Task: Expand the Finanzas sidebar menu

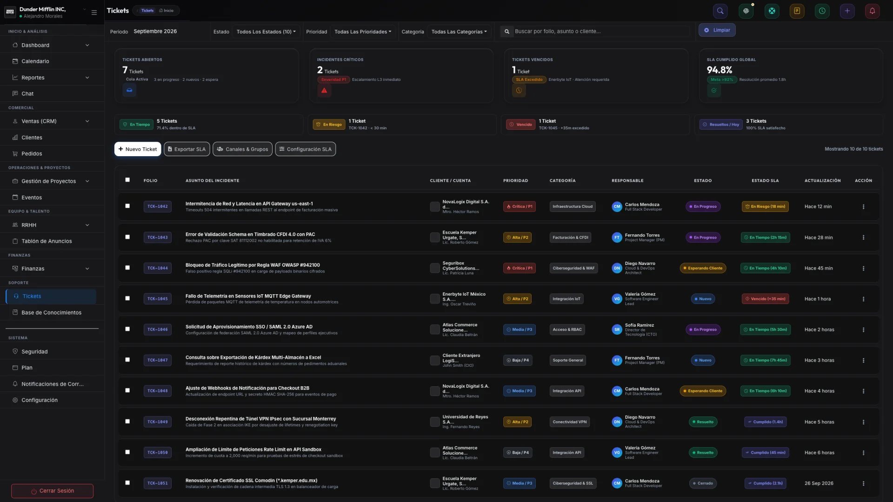Action: [x=52, y=269]
